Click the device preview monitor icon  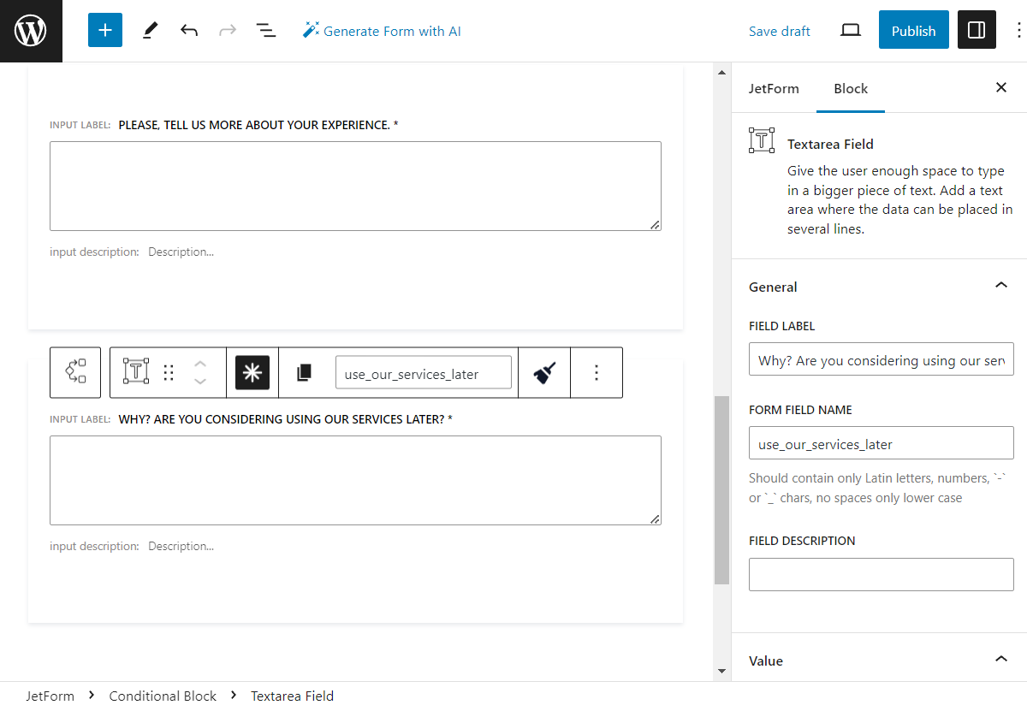850,29
